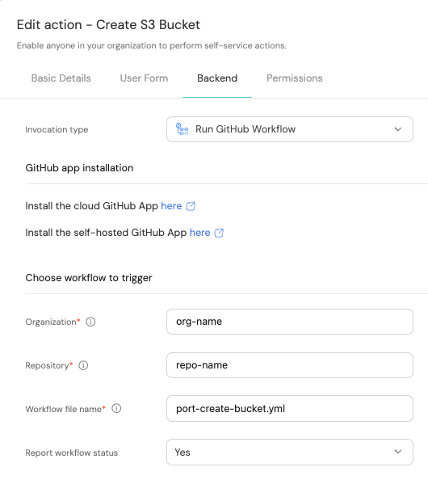Click the Organization info icon
The width and height of the screenshot is (428, 480).
pyautogui.click(x=90, y=322)
